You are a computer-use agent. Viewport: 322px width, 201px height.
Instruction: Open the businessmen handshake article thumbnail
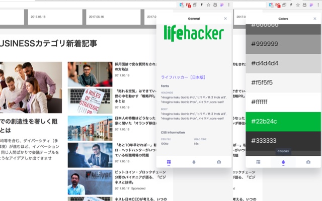[90, 155]
